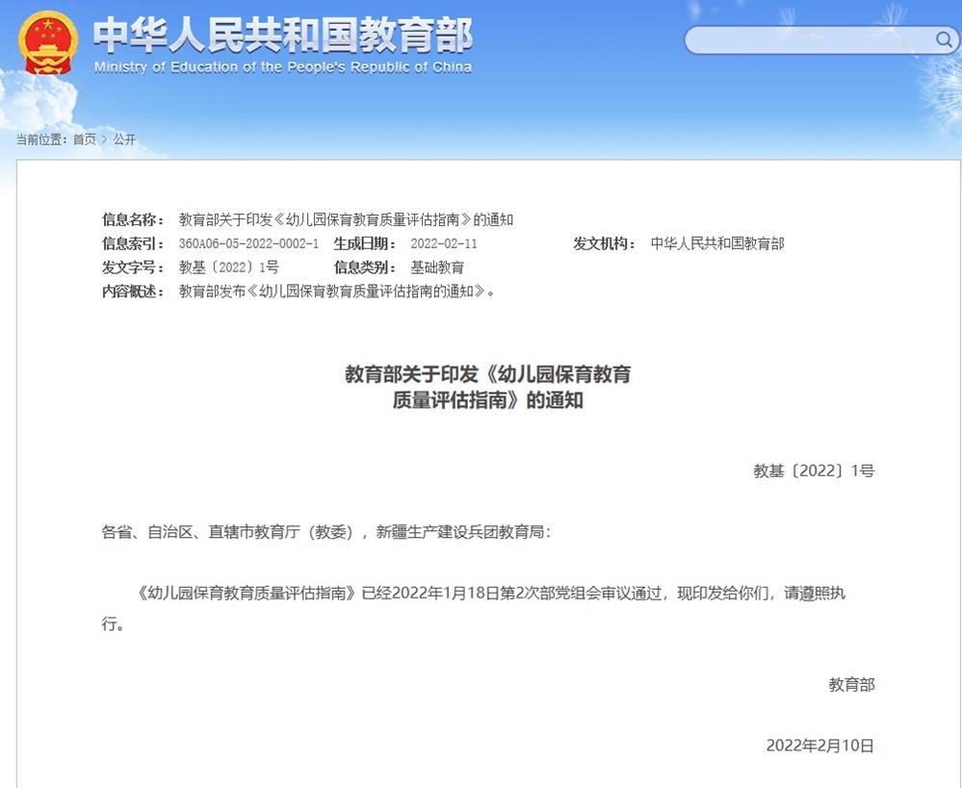Click the 生成日期 label
This screenshot has width=962, height=788.
click(x=365, y=243)
